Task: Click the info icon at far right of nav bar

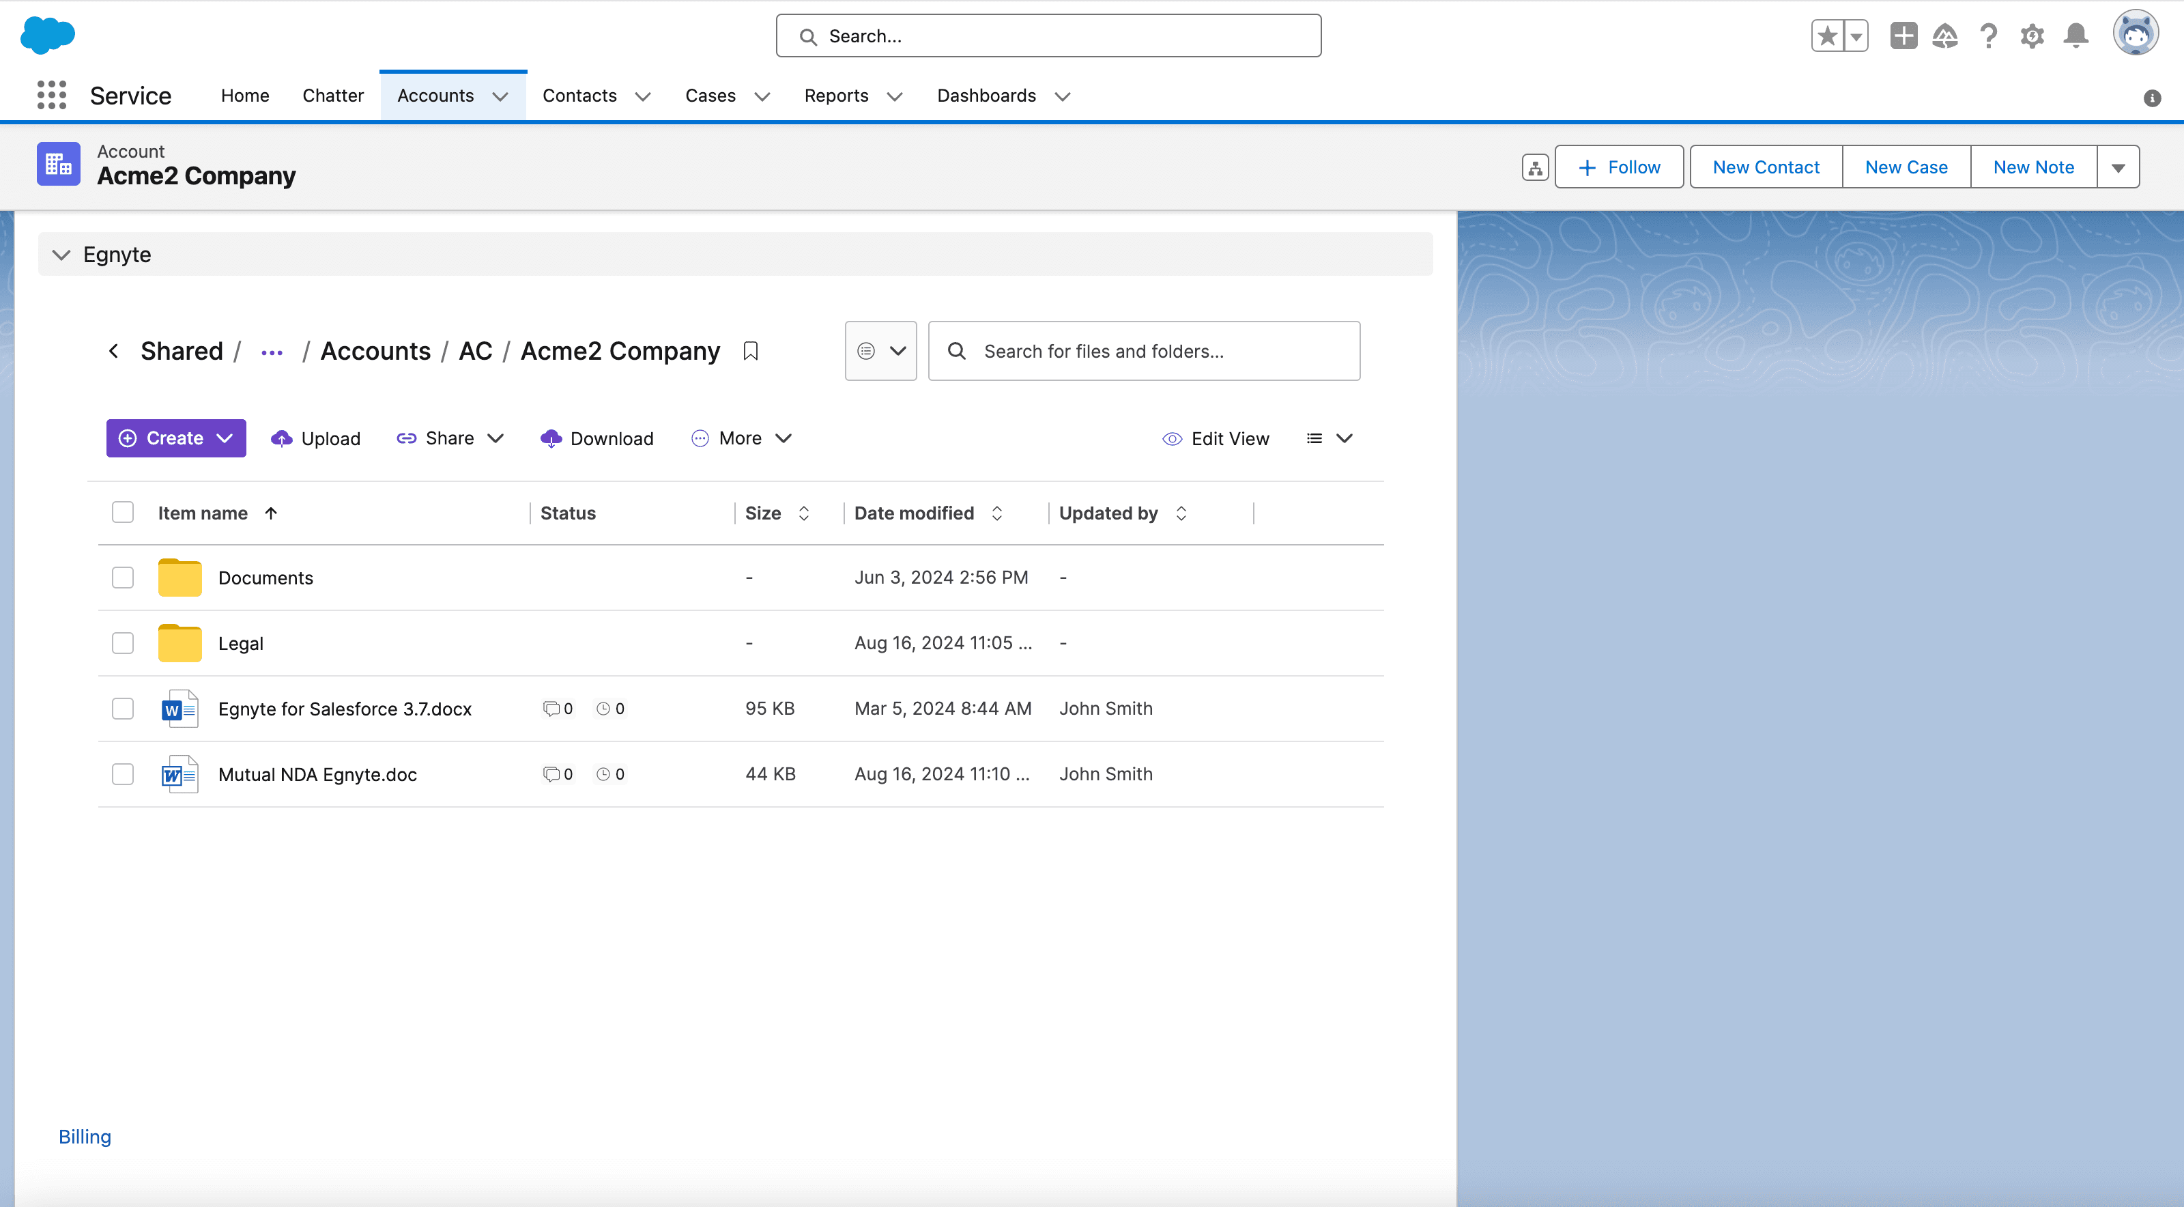Action: point(2152,98)
